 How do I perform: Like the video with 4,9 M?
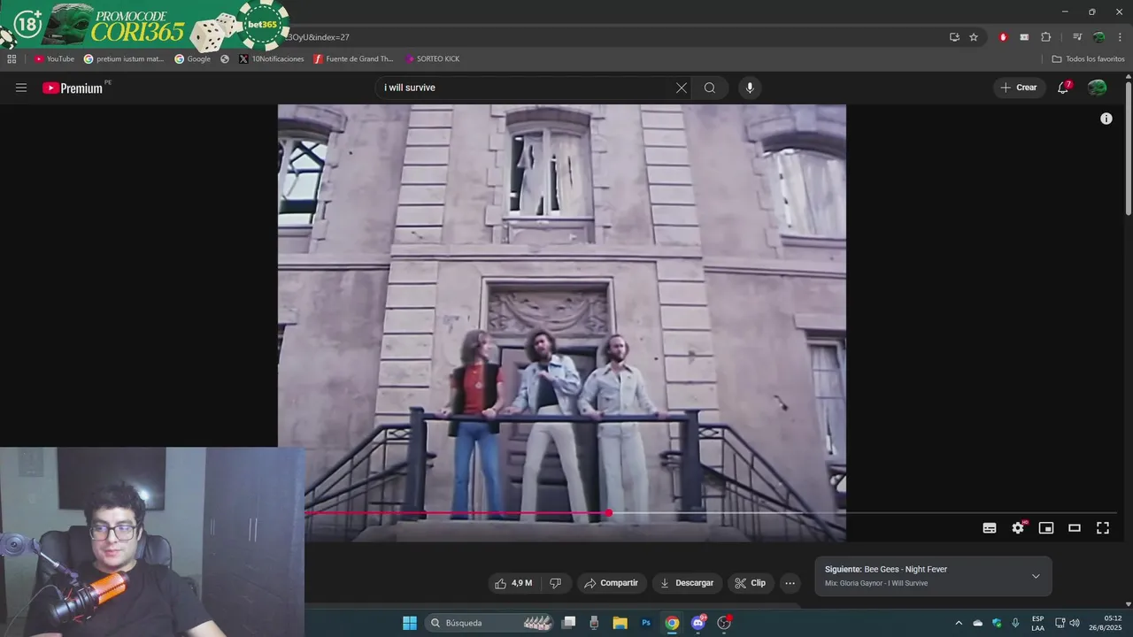(513, 583)
